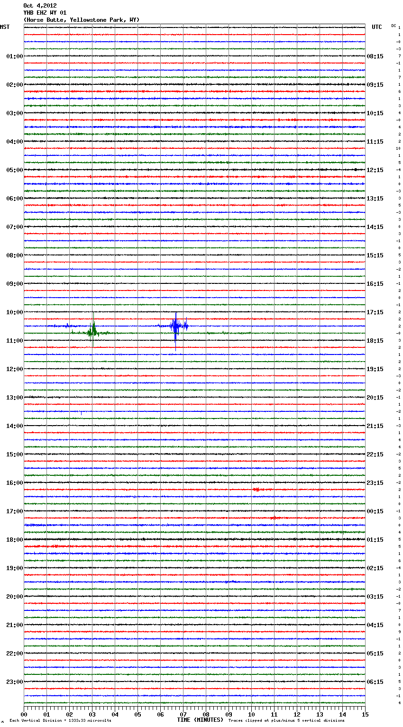Click the '20:15' UTC time label
The width and height of the screenshot is (403, 727).
(x=375, y=398)
